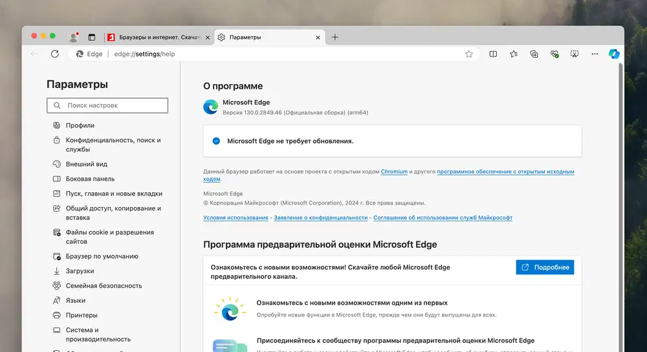This screenshot has width=647, height=352.
Task: Click the Edge logo in address bar
Action: click(x=80, y=54)
